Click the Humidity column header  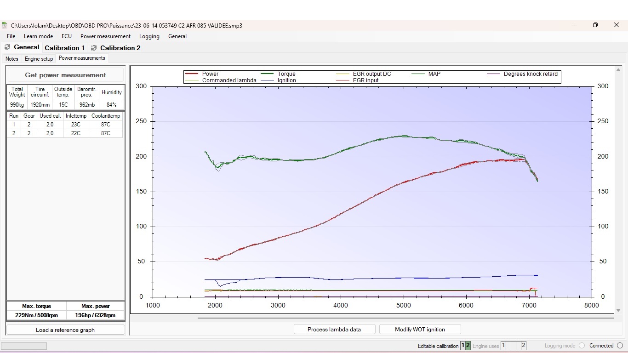(x=111, y=92)
